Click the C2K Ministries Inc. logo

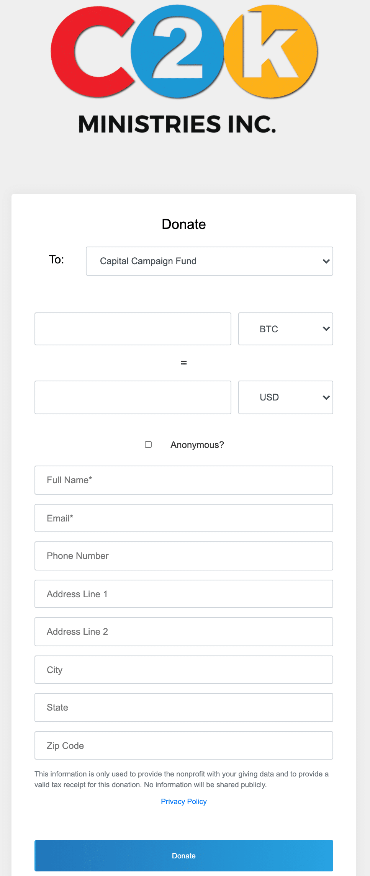point(184,70)
